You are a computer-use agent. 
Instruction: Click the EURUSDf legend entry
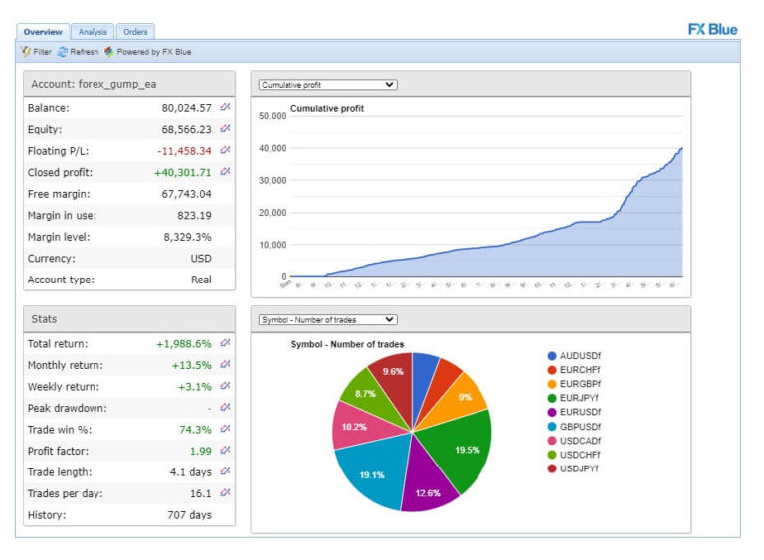(x=574, y=412)
